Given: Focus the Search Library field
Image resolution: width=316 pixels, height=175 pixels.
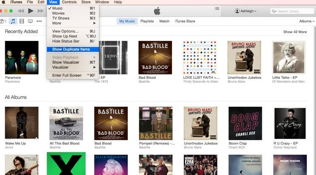Looking at the screenshot, I should click(x=292, y=11).
